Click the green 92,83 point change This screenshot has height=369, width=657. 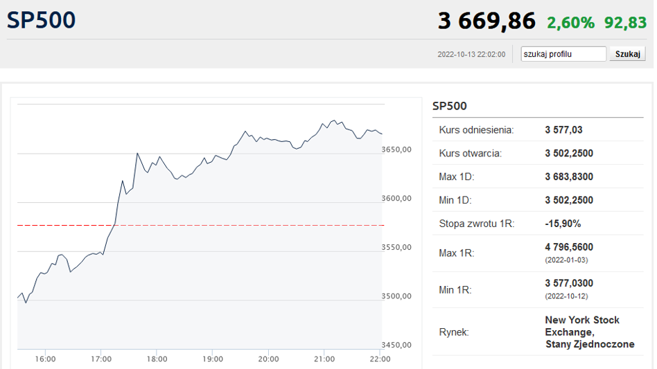(625, 22)
